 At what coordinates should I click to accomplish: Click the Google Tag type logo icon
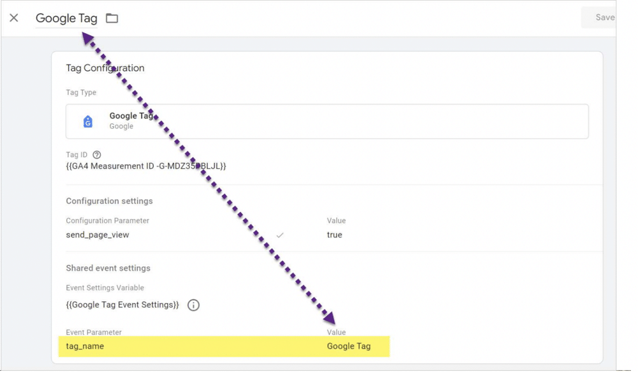click(x=88, y=121)
